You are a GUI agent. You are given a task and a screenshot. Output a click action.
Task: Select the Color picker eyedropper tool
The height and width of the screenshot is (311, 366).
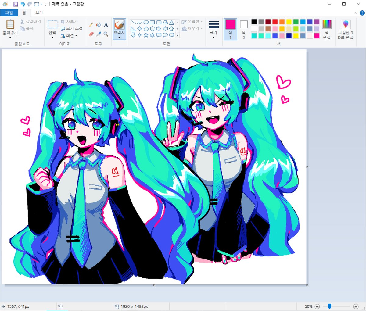tap(98, 34)
